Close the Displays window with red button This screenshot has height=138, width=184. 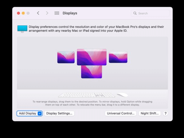point(18,13)
